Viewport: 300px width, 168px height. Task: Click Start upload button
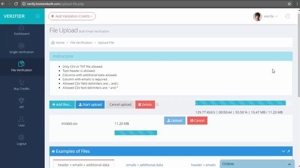90,105
